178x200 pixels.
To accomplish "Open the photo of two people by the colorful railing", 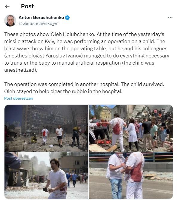I will 131,176.
